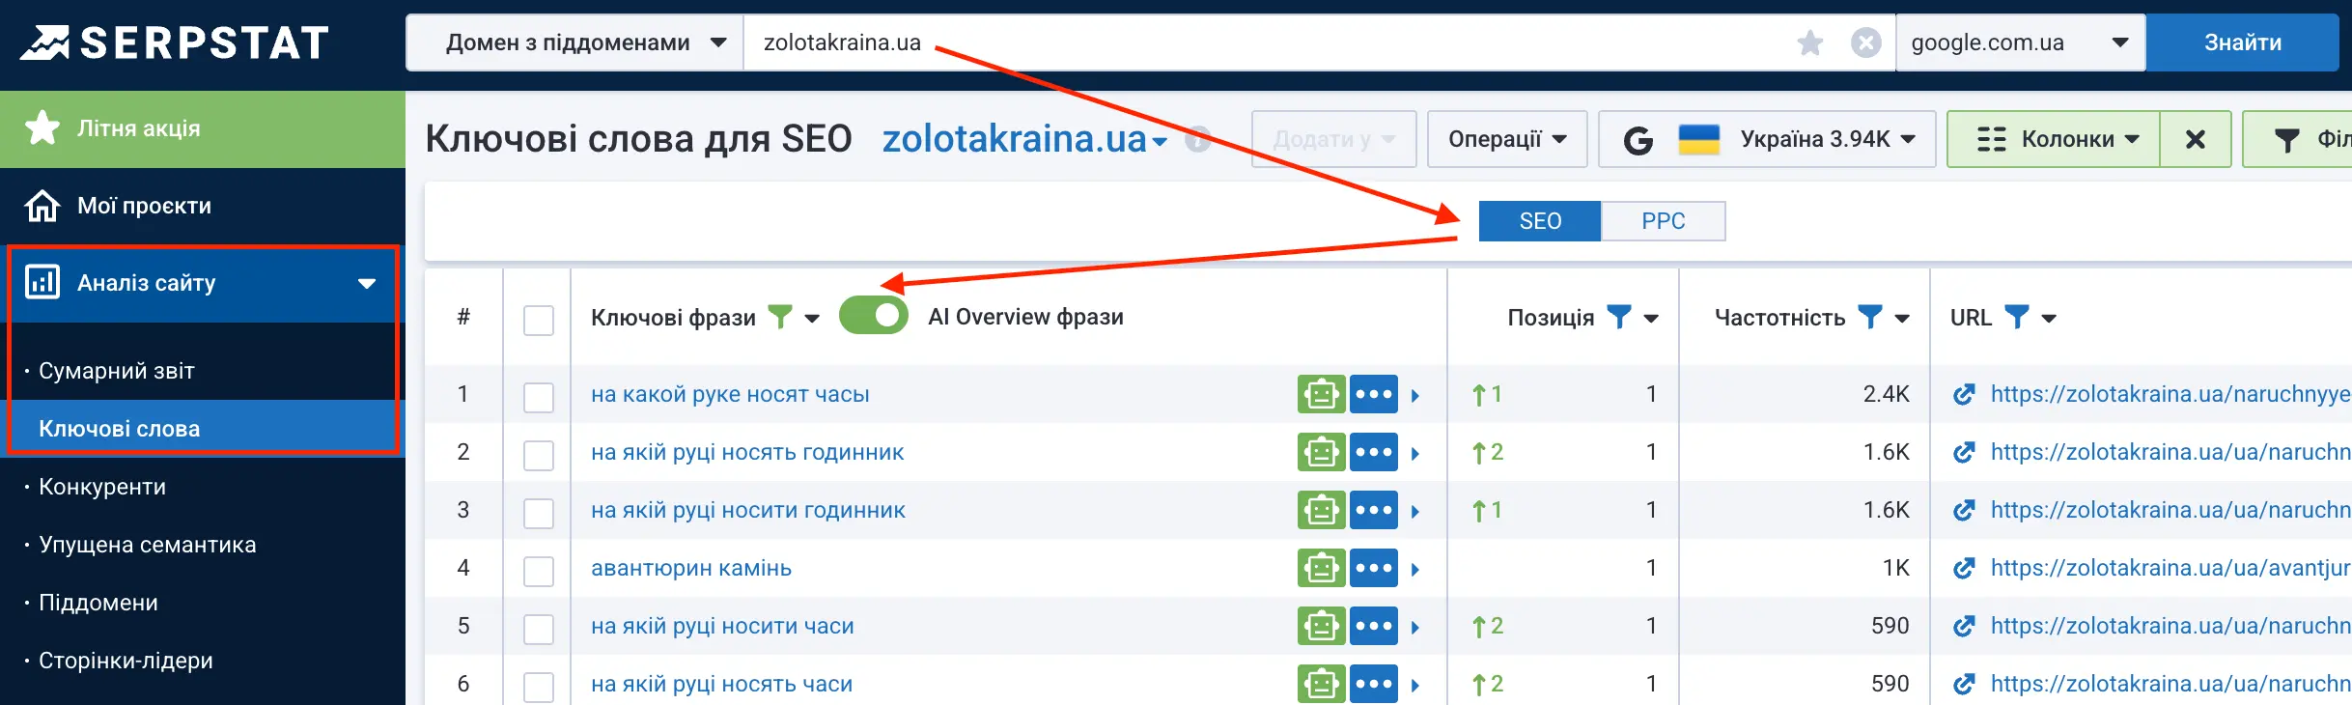
Task: Click the three-dots button for на якій руці носять часи
Action: [x=1374, y=684]
